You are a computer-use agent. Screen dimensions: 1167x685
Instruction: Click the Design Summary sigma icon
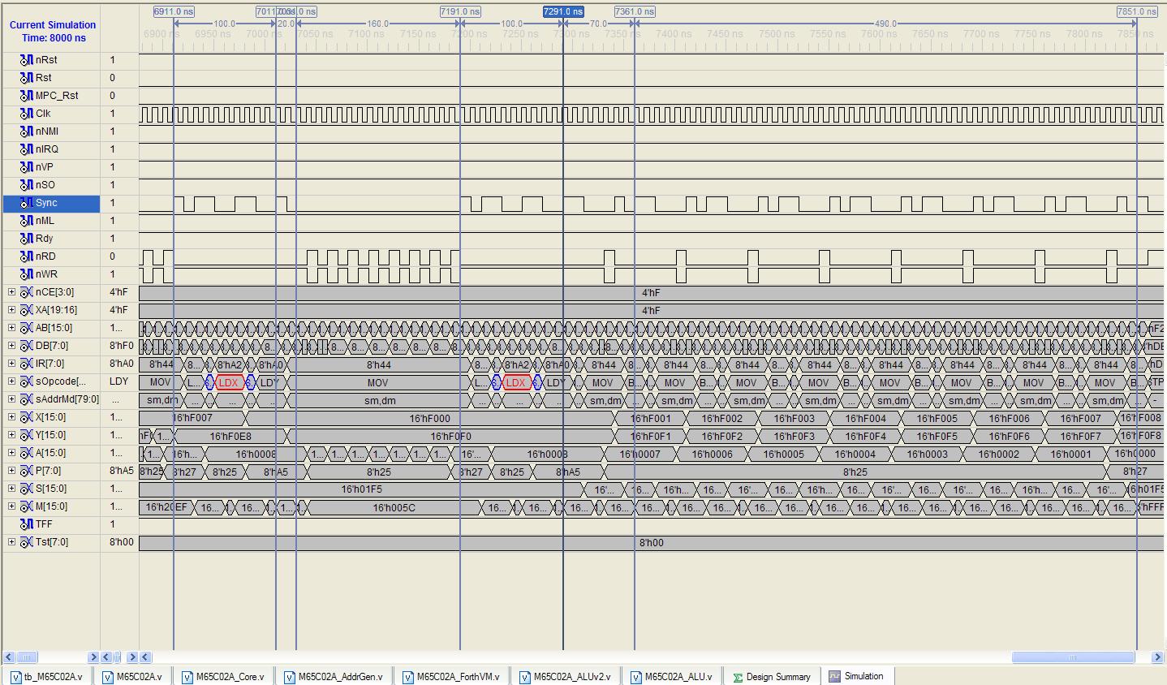pyautogui.click(x=738, y=677)
